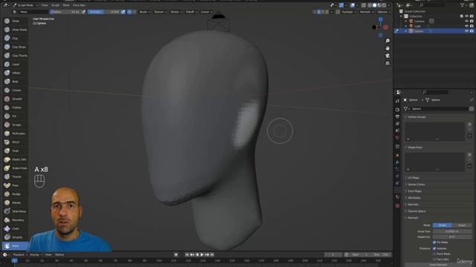Select the Fill brush
This screenshot has width=476, height=267.
(15, 116)
